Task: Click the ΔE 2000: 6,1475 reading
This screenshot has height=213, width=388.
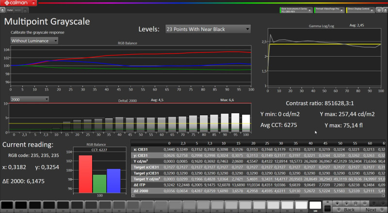Action: 23,181
